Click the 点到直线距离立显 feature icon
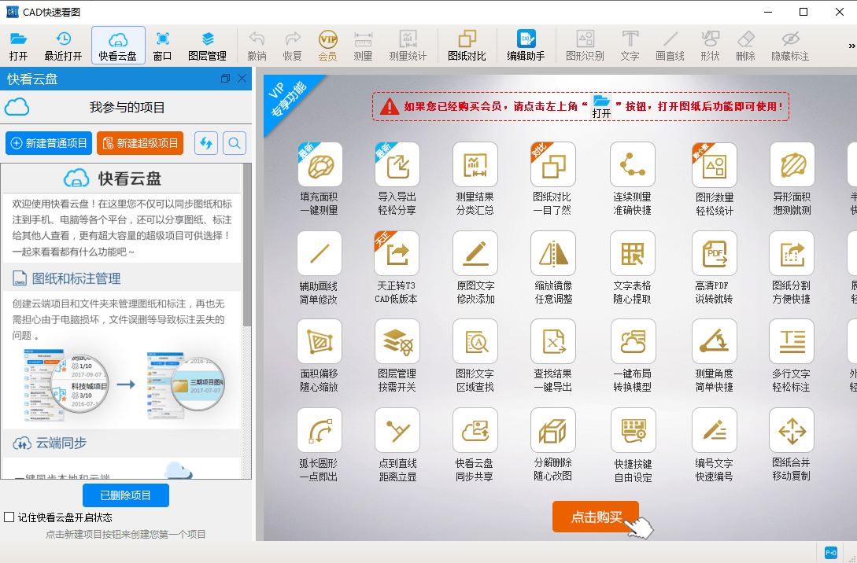This screenshot has height=563, width=857. (x=397, y=431)
